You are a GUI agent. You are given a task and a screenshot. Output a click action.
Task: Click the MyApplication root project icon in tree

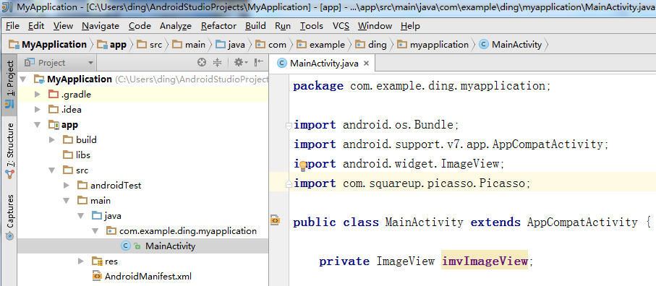coord(39,79)
